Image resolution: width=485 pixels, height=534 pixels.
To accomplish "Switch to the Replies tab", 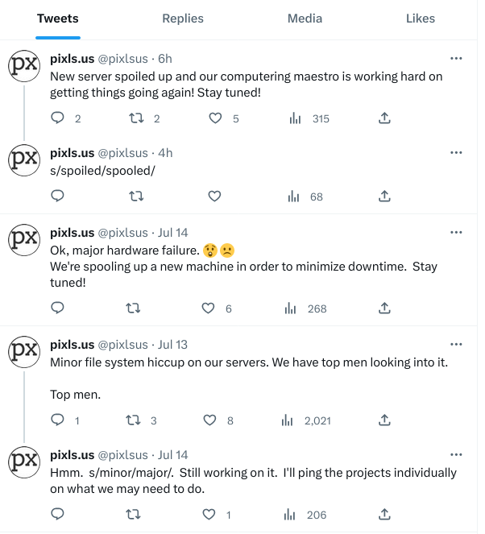I will tap(183, 19).
